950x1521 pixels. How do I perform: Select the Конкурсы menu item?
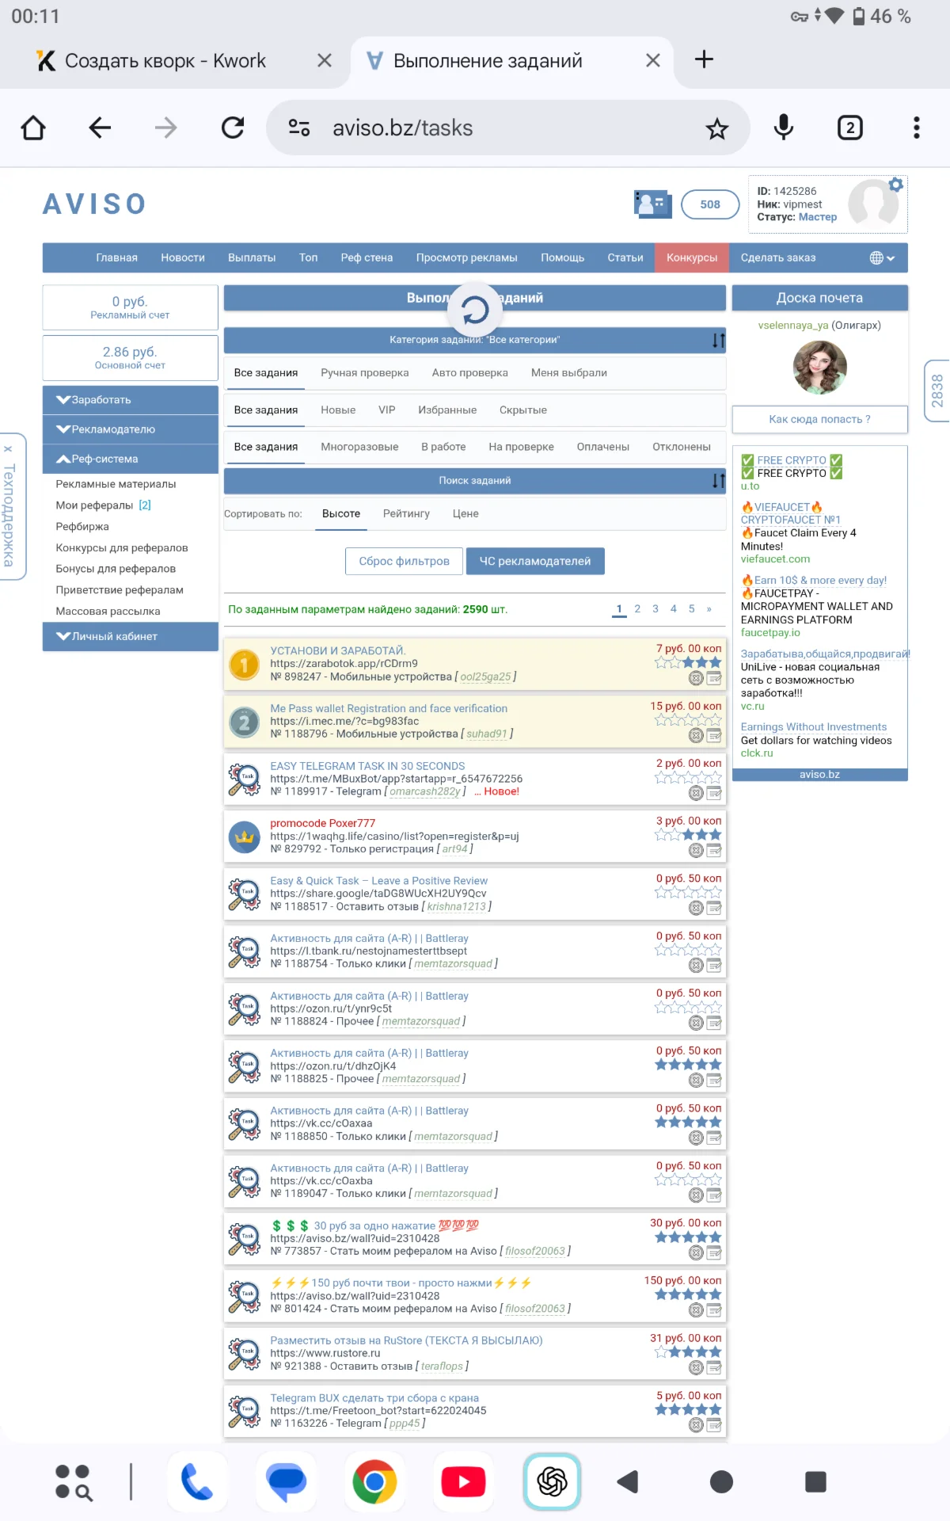click(x=692, y=257)
